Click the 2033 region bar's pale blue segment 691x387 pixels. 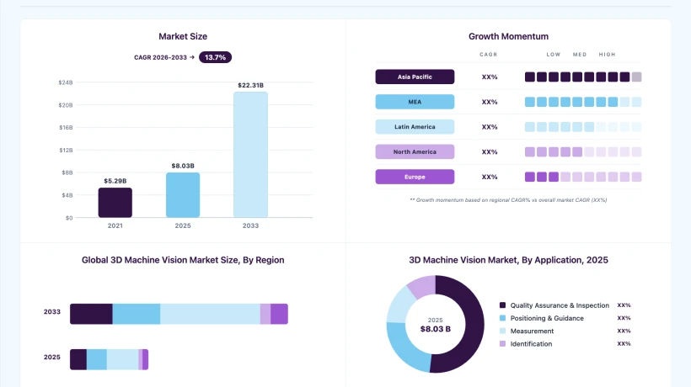click(x=210, y=314)
